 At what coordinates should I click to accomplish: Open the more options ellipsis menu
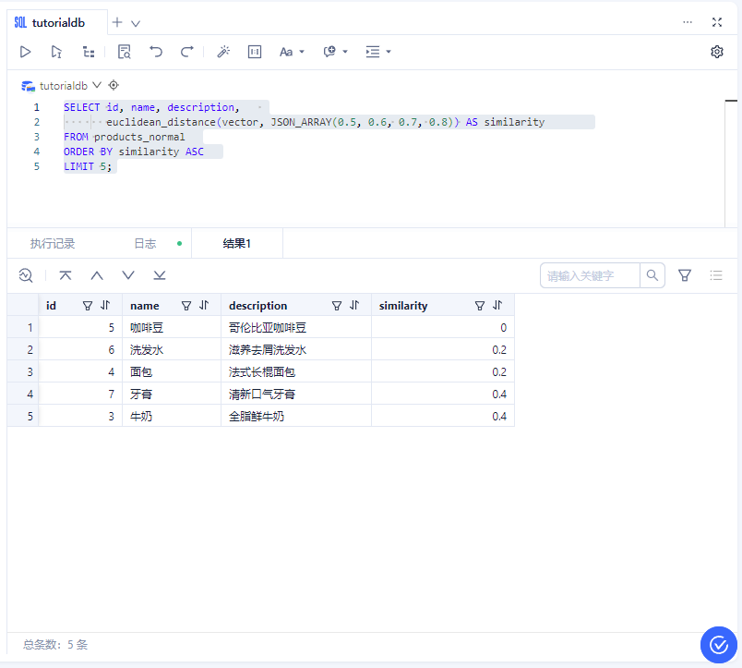688,22
